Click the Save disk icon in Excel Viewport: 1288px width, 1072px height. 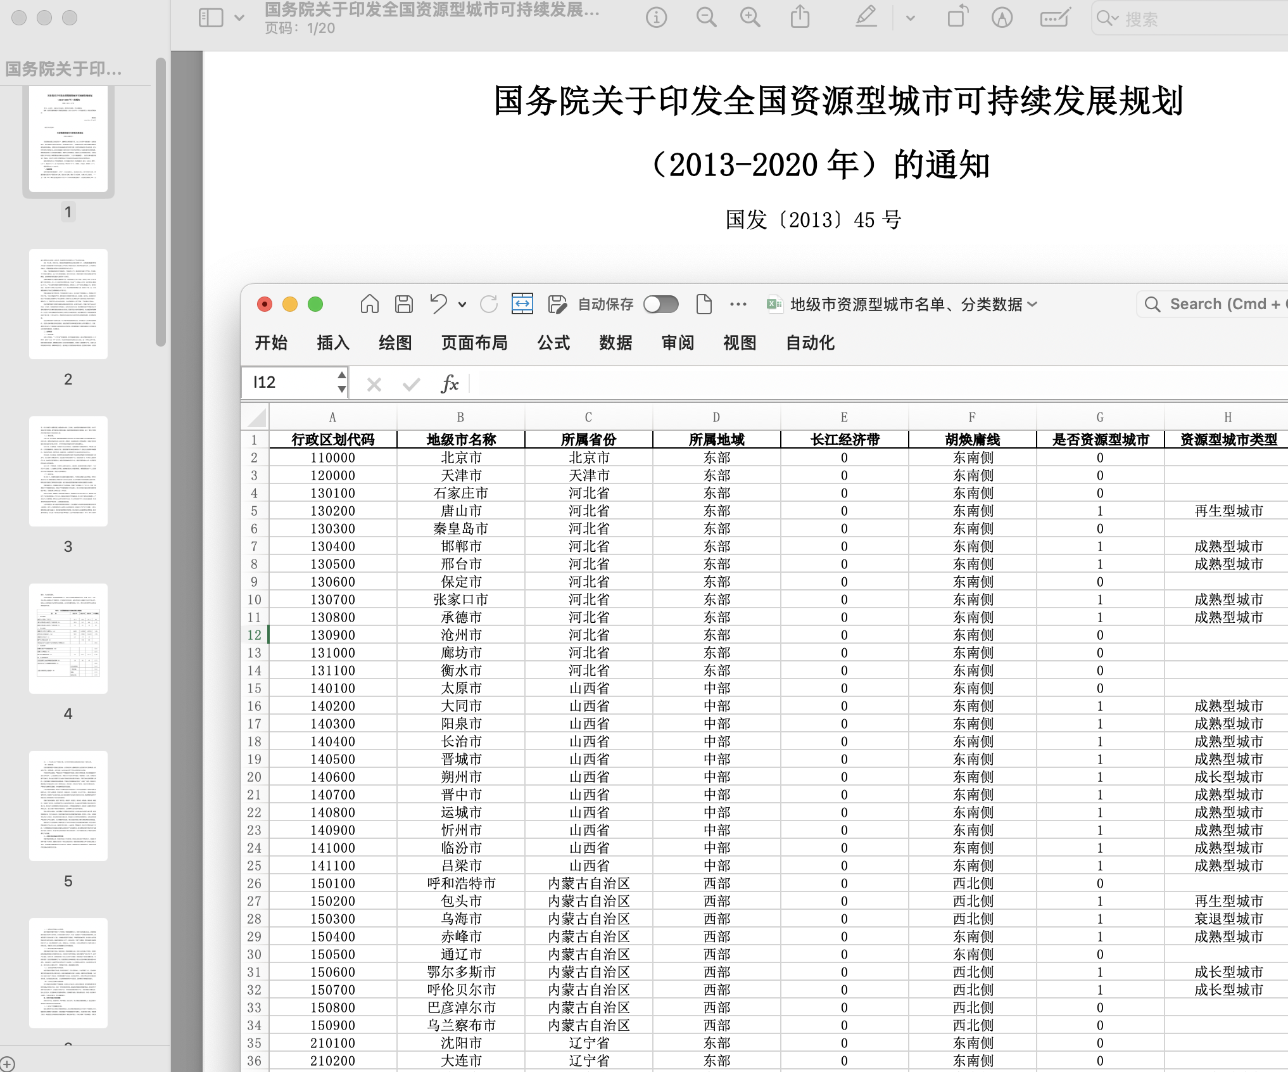(404, 305)
